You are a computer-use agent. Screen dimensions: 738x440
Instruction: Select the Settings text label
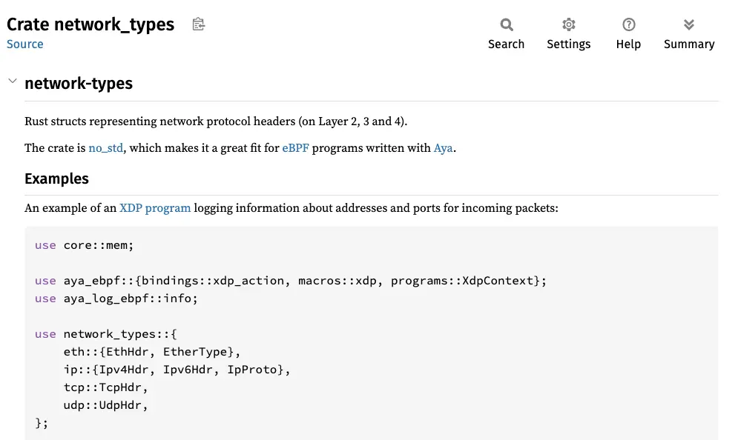click(x=569, y=44)
